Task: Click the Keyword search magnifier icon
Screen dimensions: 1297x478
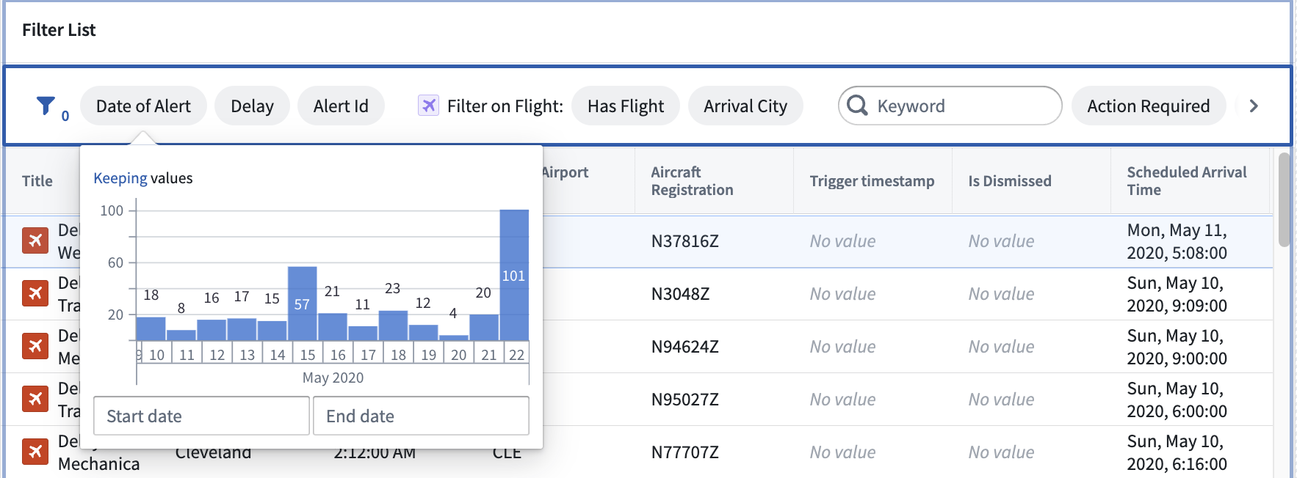Action: 857,106
